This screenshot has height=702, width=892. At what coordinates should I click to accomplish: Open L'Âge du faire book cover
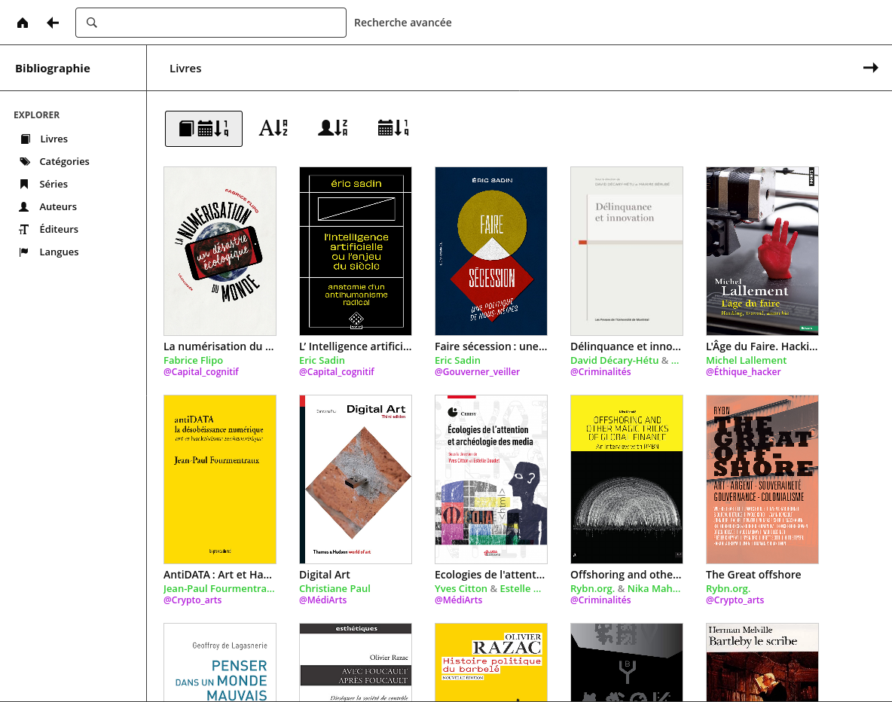(762, 251)
